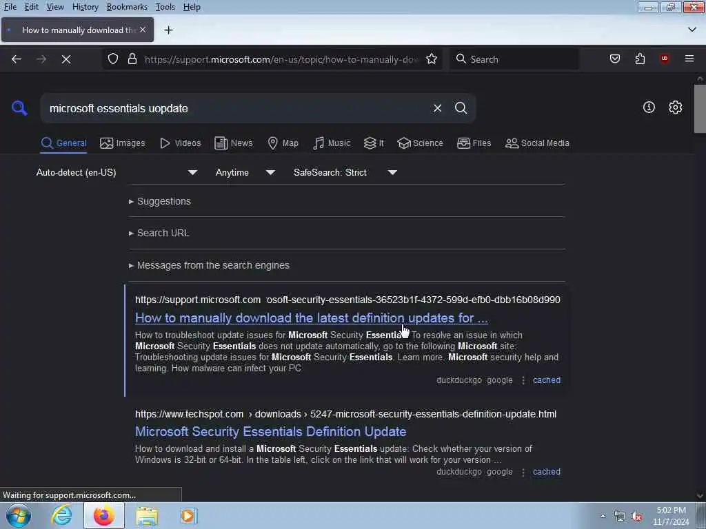The image size is (706, 529).
Task: Open the About info icon
Action: (649, 107)
